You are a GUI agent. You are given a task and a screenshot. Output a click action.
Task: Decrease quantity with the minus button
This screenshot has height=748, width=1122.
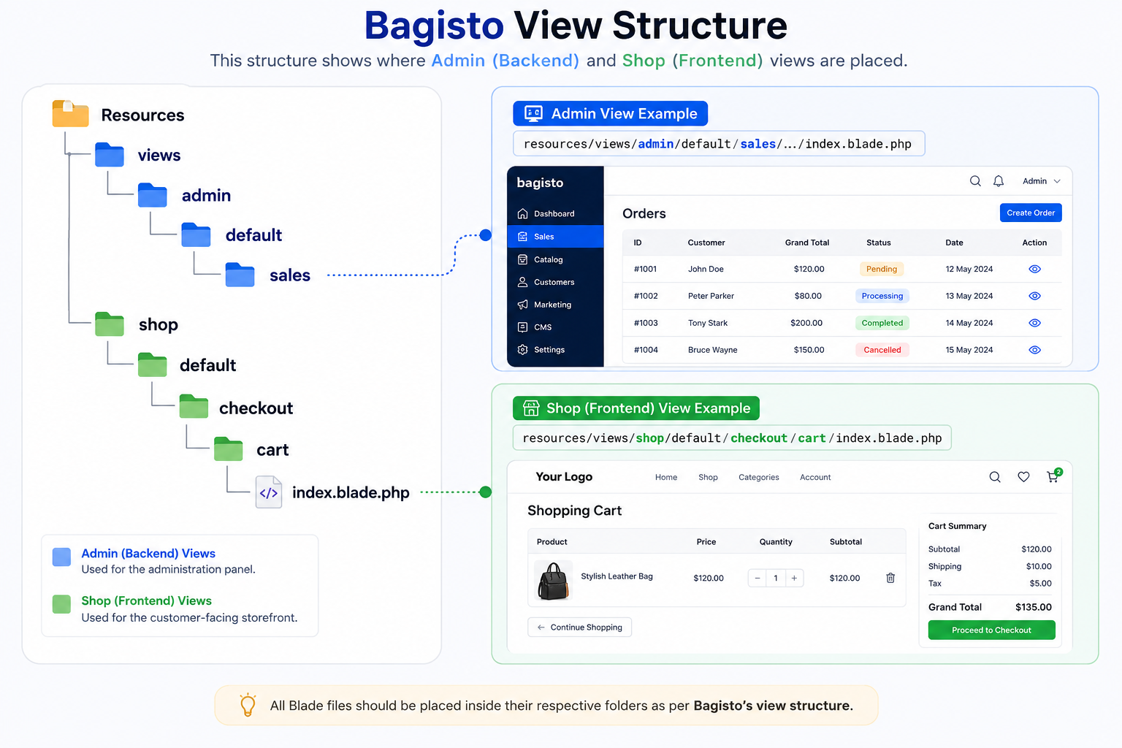757,578
